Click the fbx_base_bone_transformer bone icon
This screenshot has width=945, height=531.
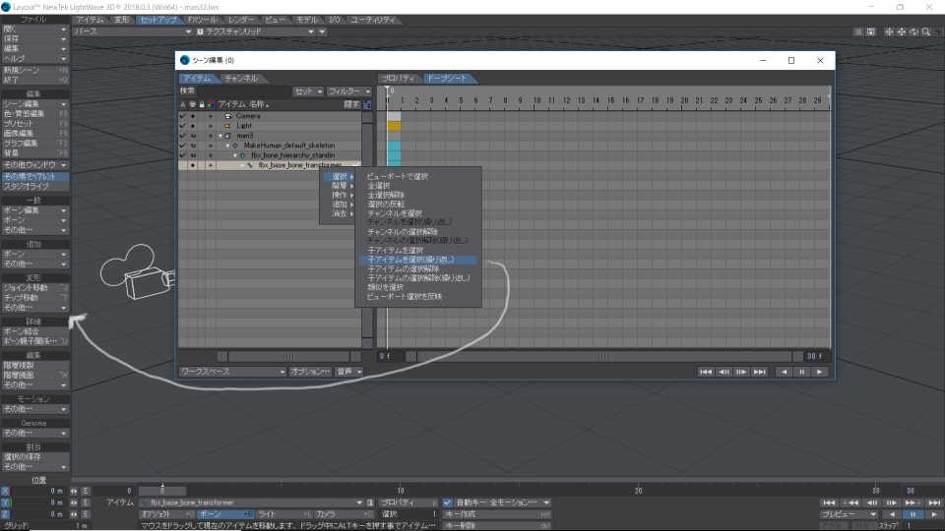tap(250, 165)
